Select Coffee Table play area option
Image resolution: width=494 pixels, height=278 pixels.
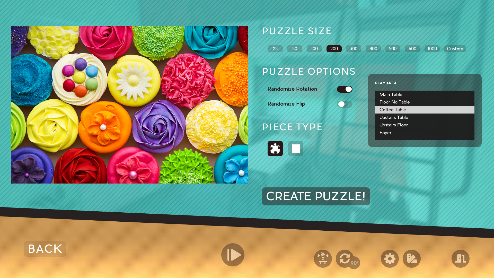click(425, 109)
